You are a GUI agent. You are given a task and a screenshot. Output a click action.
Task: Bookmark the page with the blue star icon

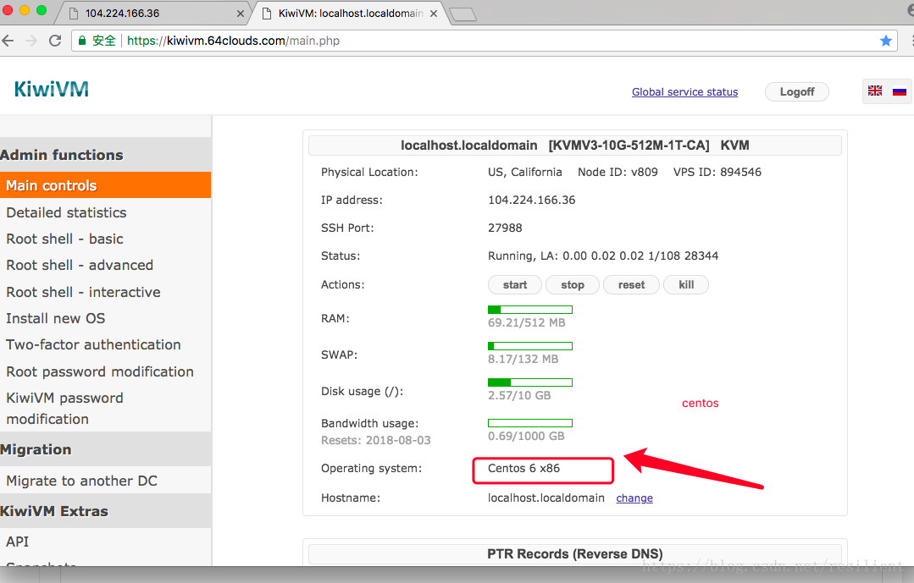point(886,41)
